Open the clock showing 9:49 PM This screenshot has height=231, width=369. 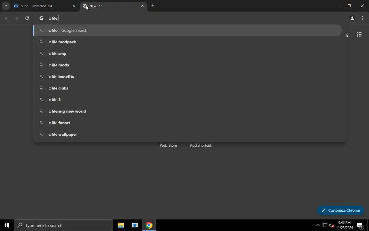click(344, 225)
